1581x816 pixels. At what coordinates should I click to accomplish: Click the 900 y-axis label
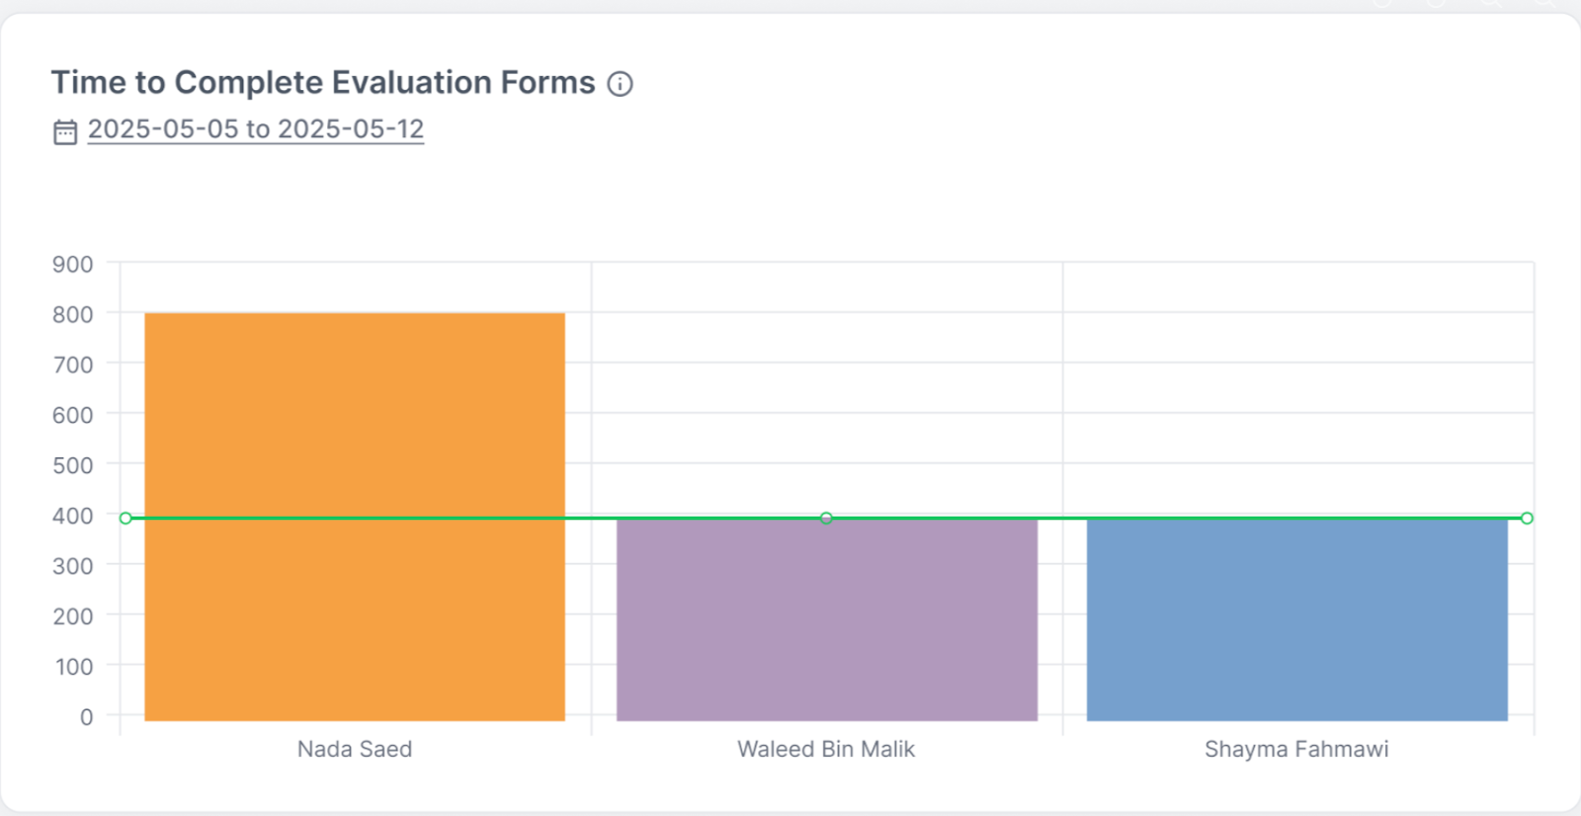click(73, 264)
